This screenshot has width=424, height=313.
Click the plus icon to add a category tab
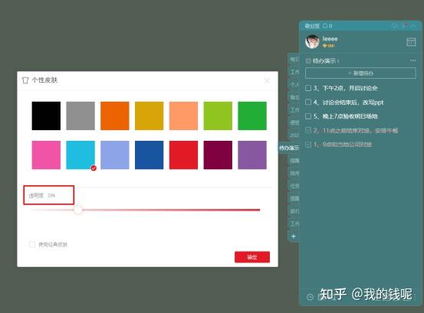(294, 236)
